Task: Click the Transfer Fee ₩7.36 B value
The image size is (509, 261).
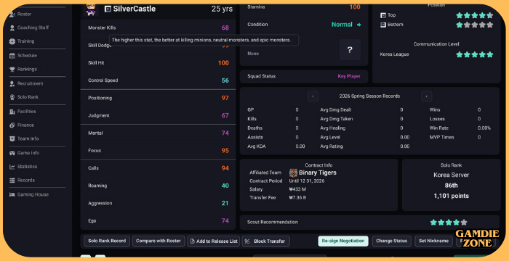Action: pos(297,198)
